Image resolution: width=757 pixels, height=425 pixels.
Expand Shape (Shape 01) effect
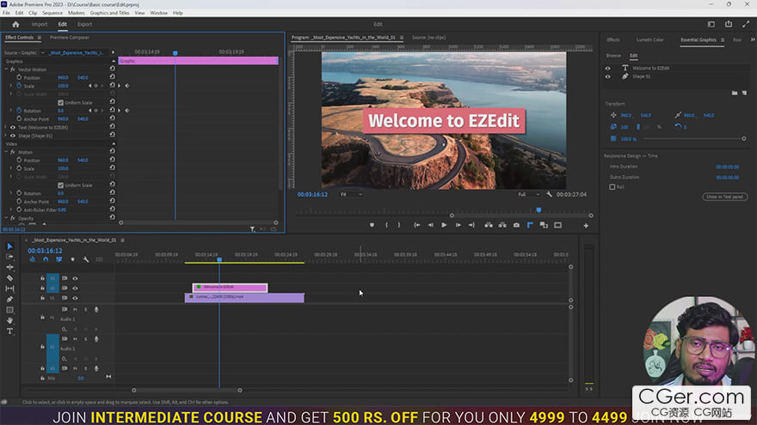click(6, 136)
